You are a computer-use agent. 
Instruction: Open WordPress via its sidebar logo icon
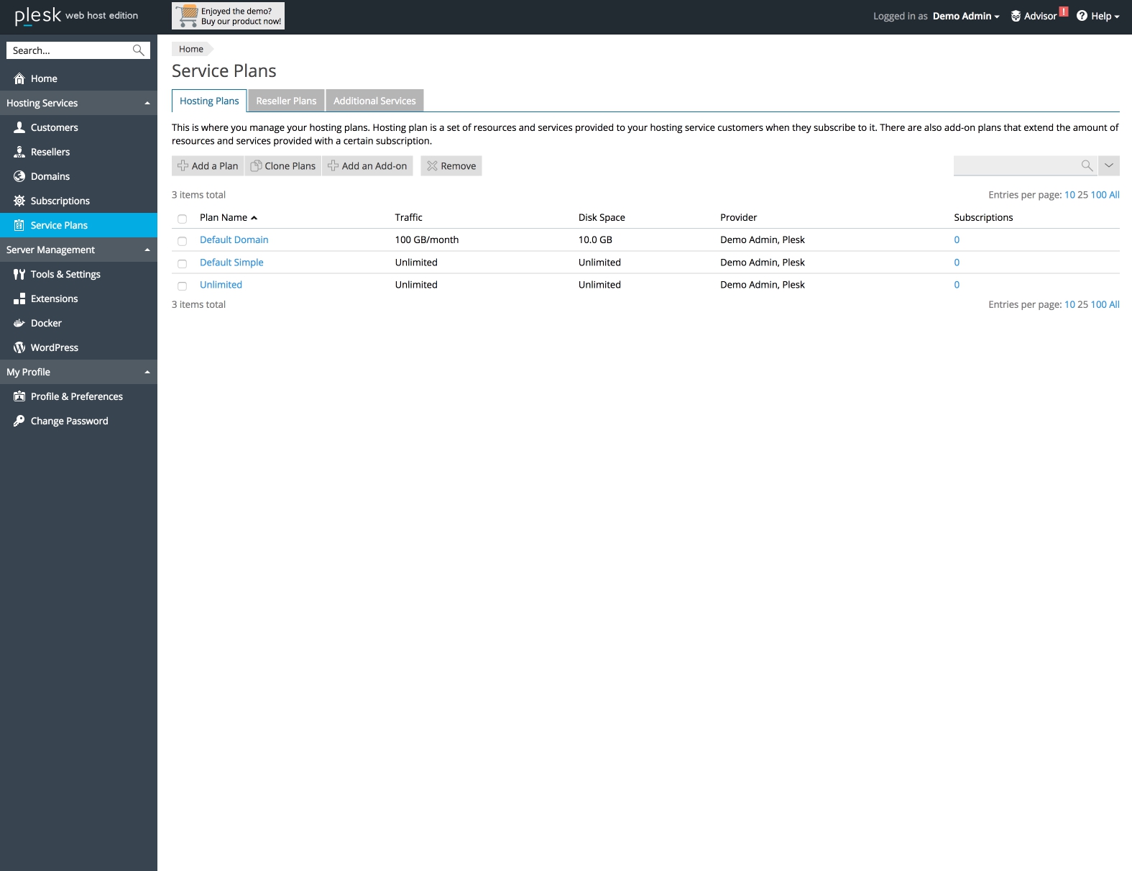19,347
